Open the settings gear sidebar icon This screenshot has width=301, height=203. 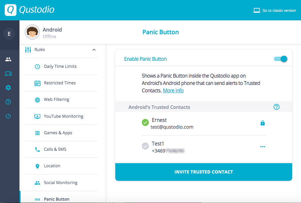8,88
